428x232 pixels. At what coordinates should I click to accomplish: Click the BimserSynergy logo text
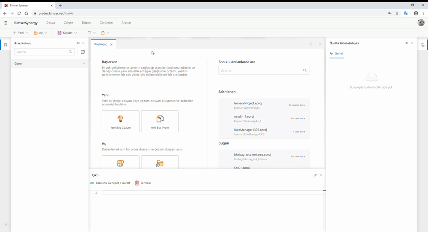(26, 23)
